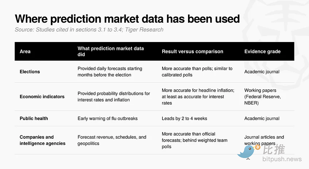The width and height of the screenshot is (309, 169).
Task: Click Early warning of flu outbreaks cell
Action: click(x=107, y=119)
